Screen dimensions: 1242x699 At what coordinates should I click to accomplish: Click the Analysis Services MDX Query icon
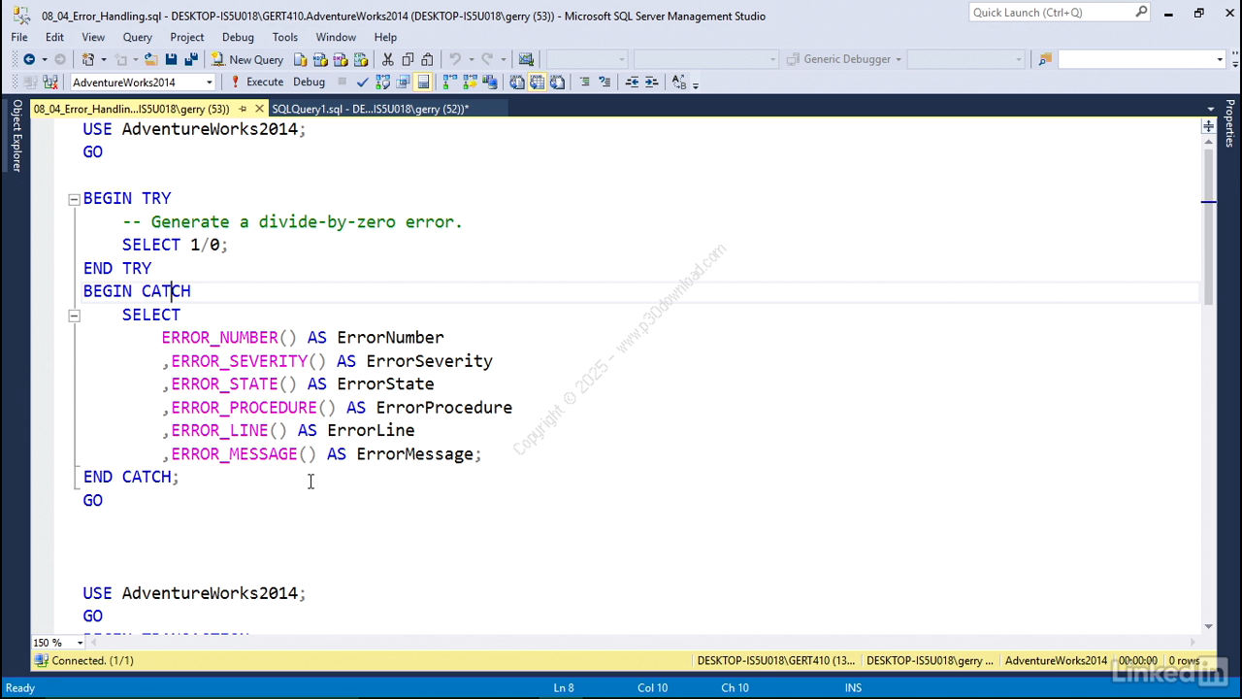(x=319, y=59)
